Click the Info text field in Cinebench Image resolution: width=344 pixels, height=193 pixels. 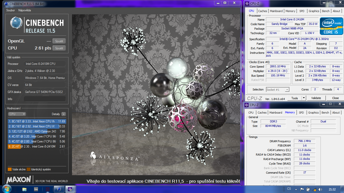click(45, 99)
